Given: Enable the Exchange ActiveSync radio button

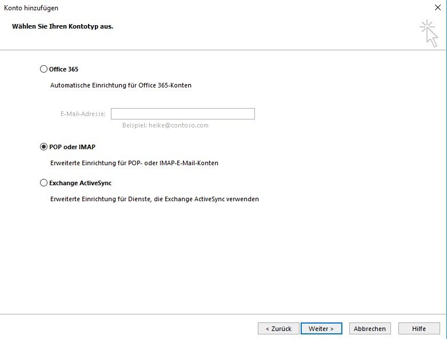Looking at the screenshot, I should click(44, 183).
